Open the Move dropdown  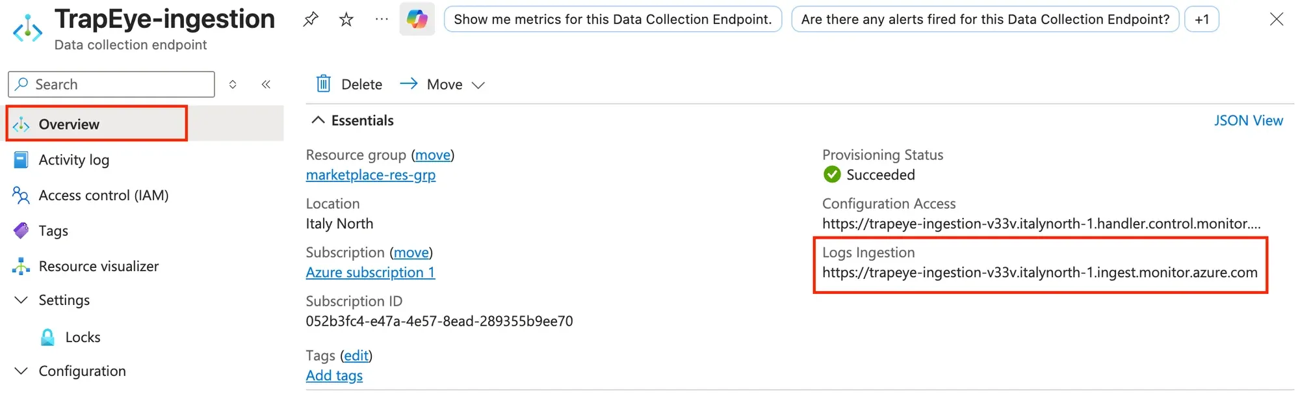pyautogui.click(x=443, y=85)
